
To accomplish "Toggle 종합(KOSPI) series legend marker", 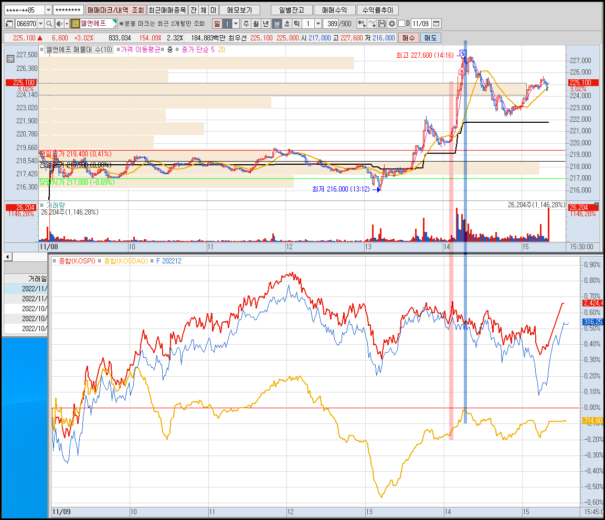I will 55,261.
